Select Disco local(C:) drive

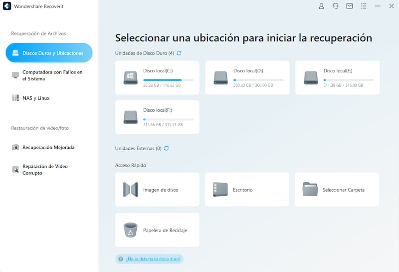[157, 77]
